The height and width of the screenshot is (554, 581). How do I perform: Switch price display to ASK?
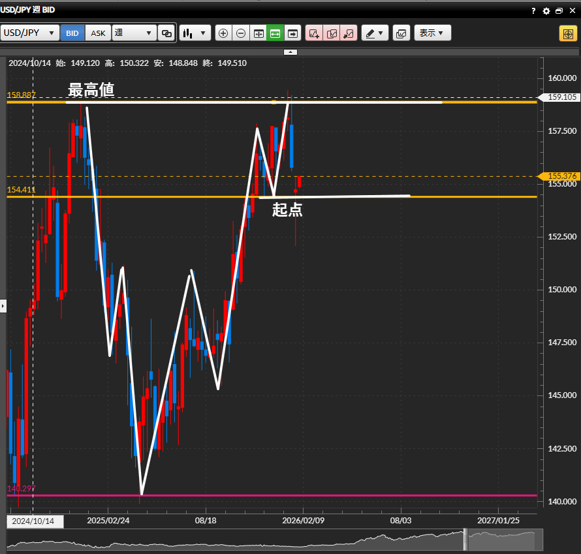point(98,33)
